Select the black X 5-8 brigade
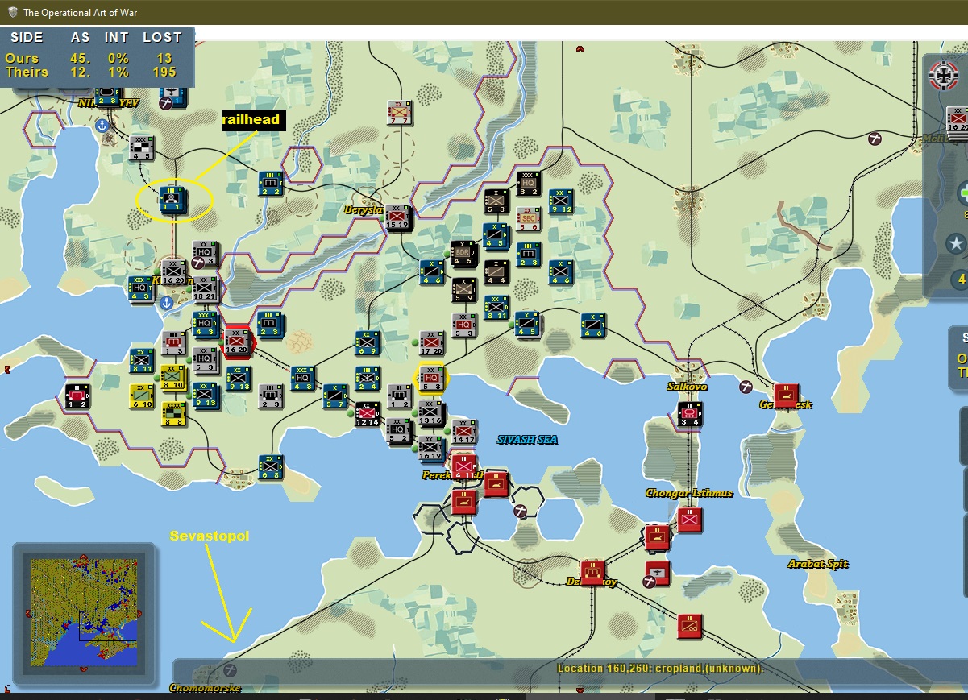Screen dimensions: 968x700 click(x=496, y=200)
